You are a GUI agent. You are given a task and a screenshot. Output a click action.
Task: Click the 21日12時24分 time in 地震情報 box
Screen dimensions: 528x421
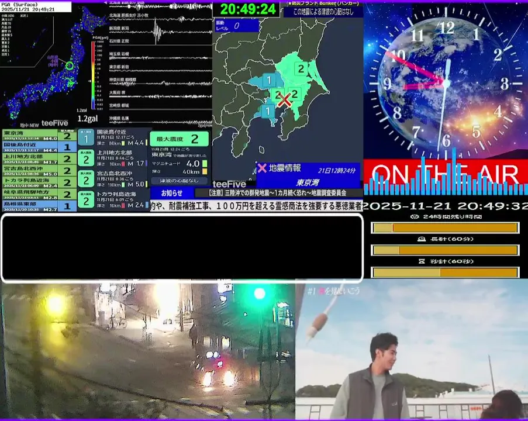pyautogui.click(x=337, y=170)
